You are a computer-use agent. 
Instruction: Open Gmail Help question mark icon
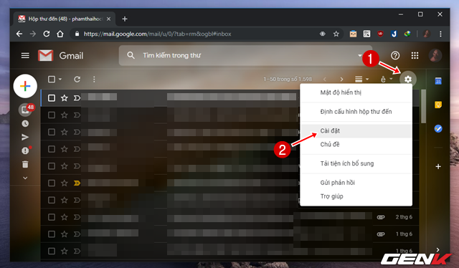tap(395, 56)
